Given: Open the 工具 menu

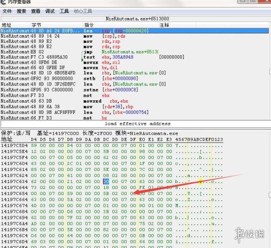Looking at the screenshot, I should tap(64, 11).
